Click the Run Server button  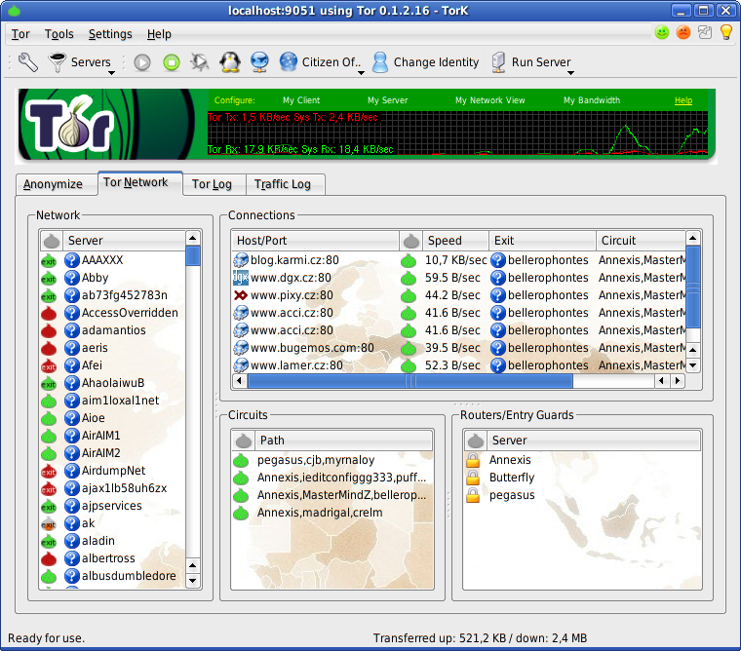[x=530, y=62]
